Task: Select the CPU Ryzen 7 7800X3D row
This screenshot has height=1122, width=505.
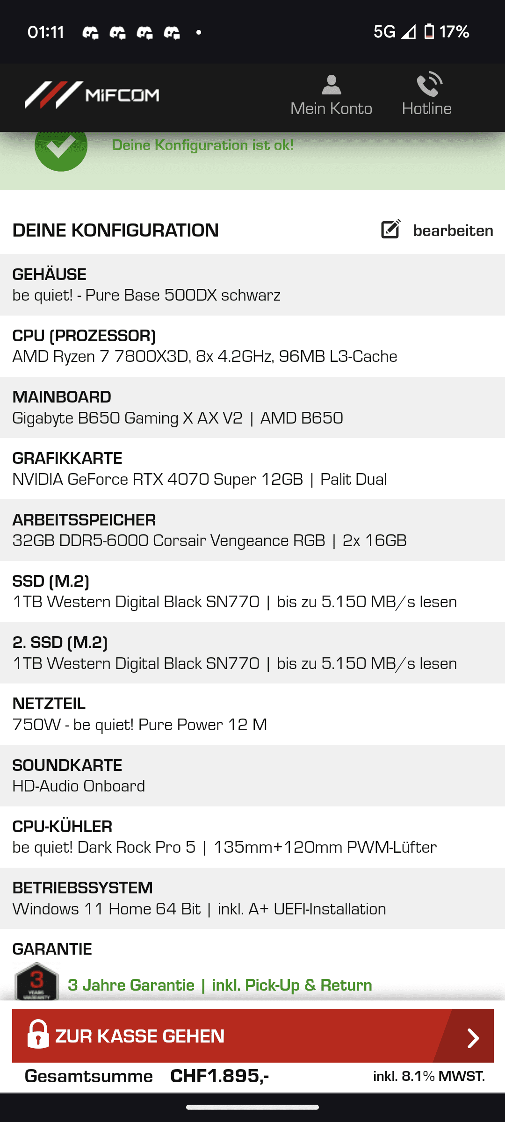Action: coord(252,346)
